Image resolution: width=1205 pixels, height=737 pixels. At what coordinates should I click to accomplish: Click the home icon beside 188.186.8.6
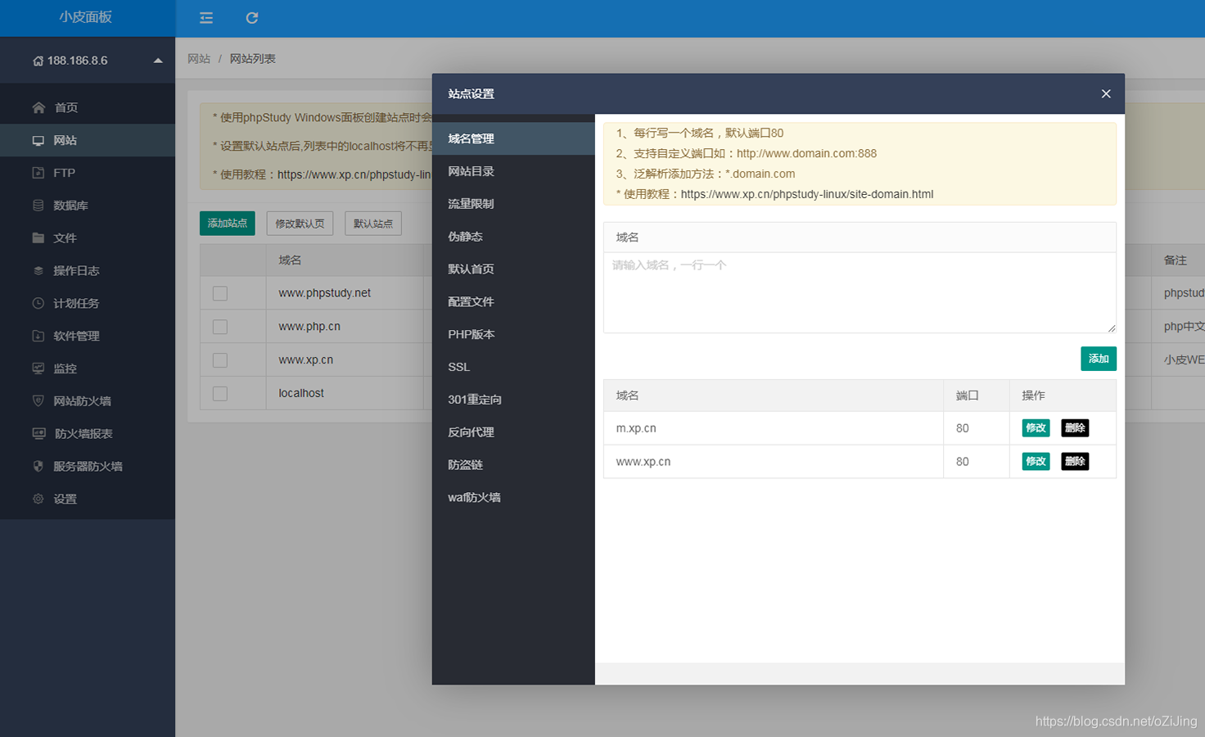[x=38, y=61]
